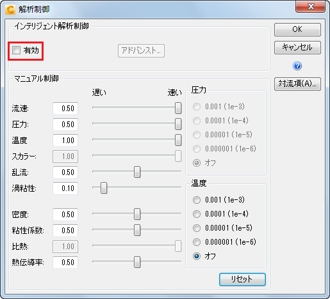
Task: Open the 対流項(A)... dialog
Action: click(297, 84)
